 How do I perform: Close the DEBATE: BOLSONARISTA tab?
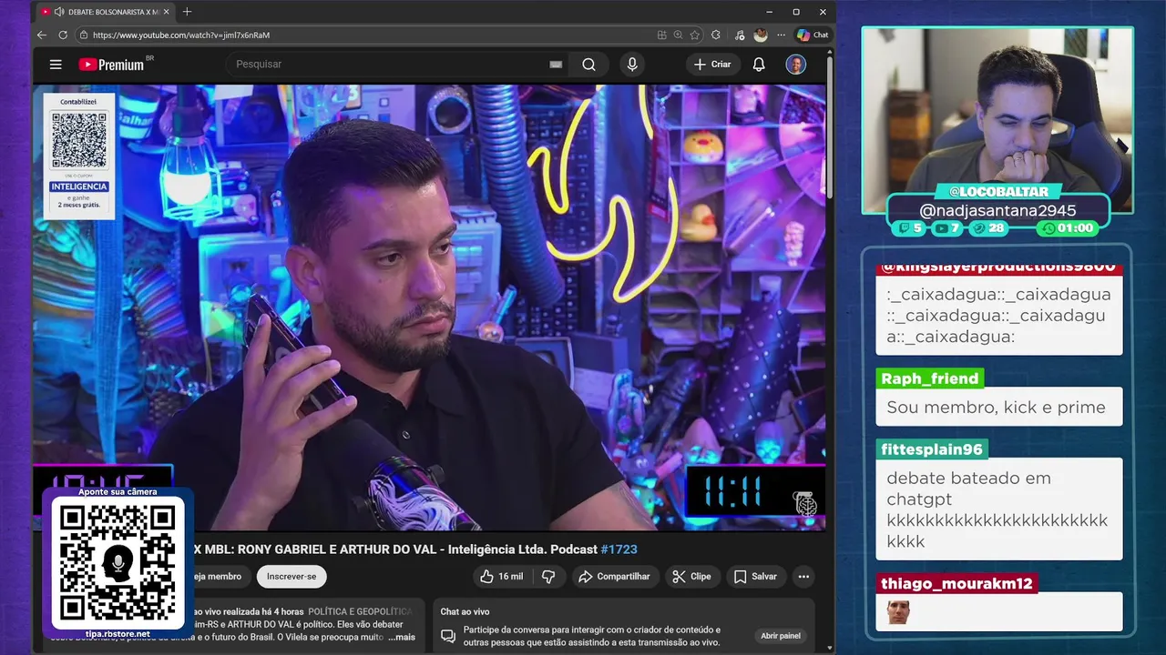(x=166, y=12)
